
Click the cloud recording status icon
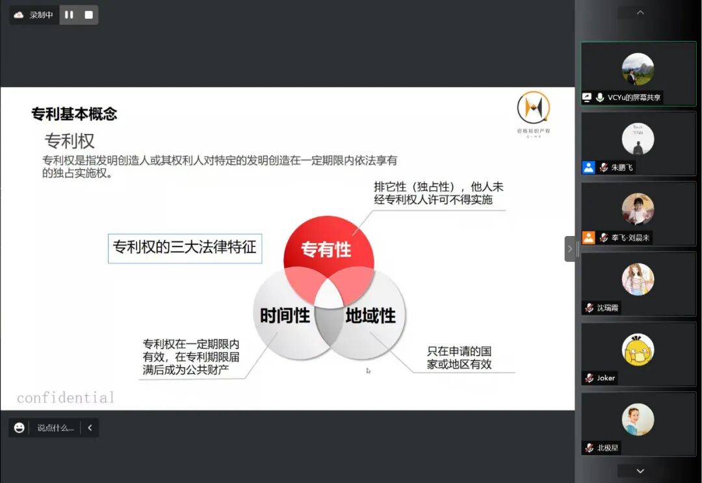pos(18,14)
